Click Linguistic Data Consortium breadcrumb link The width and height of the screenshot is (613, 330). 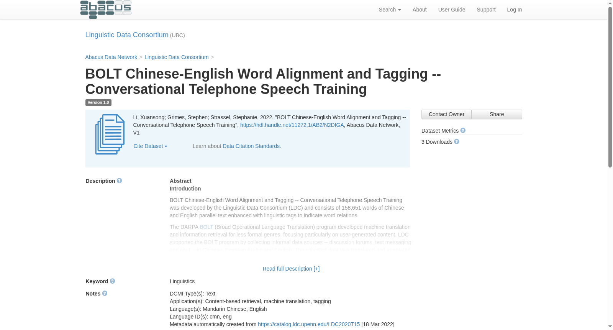pos(177,57)
